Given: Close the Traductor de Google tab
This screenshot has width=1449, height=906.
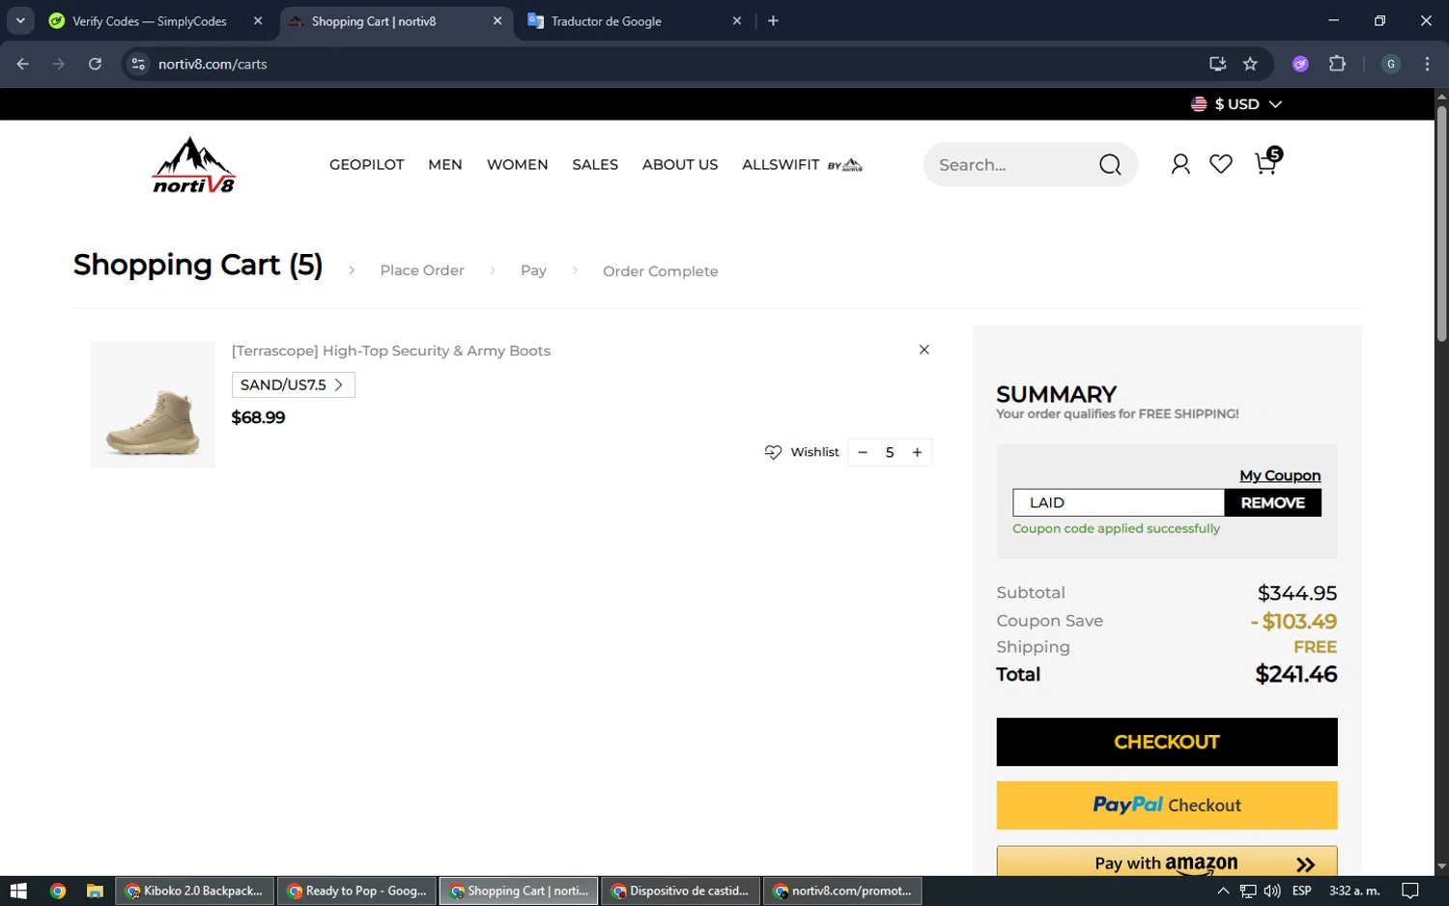Looking at the screenshot, I should [737, 21].
